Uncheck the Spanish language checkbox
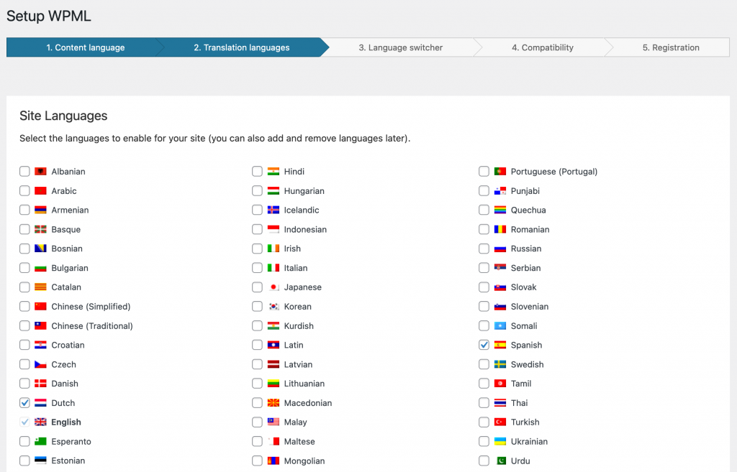The height and width of the screenshot is (472, 737). [x=484, y=345]
